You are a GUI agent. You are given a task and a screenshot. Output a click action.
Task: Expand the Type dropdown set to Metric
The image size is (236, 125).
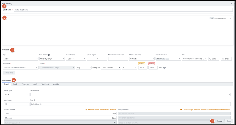21,59
